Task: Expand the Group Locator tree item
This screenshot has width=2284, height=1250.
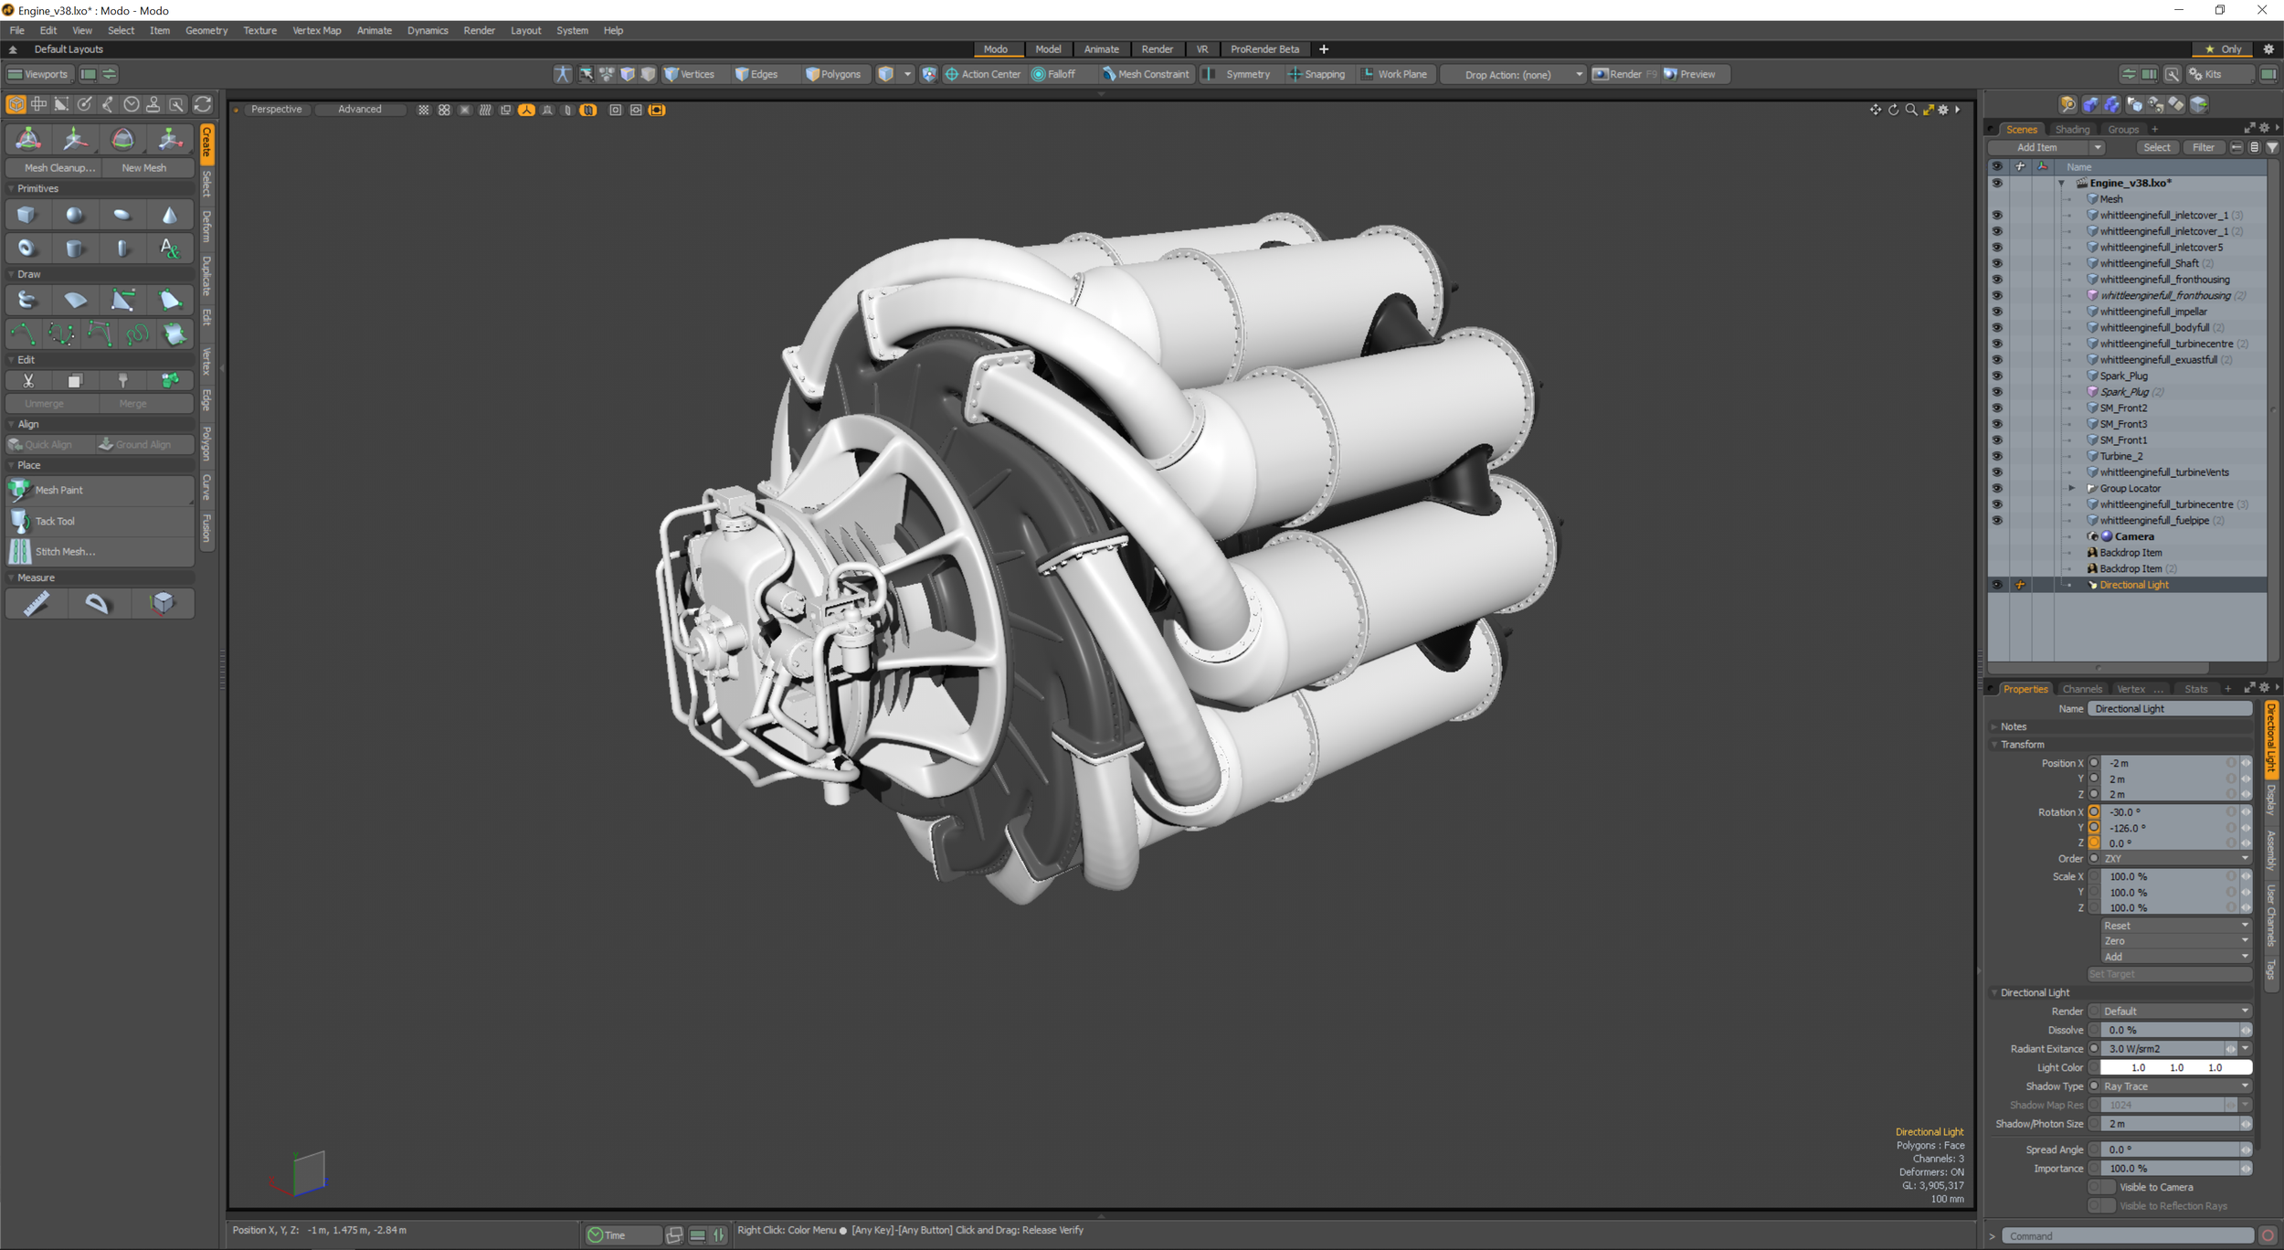Action: click(2072, 488)
